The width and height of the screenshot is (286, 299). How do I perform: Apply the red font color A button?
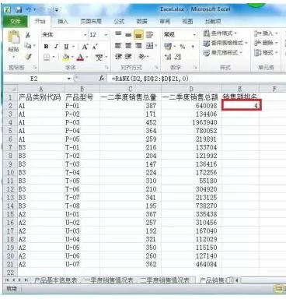click(81, 57)
